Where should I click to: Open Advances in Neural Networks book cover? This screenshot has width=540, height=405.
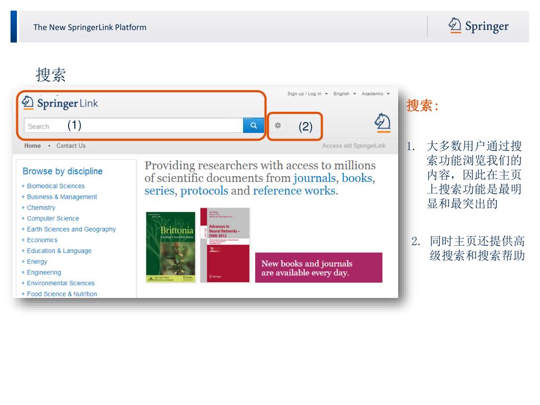[225, 245]
